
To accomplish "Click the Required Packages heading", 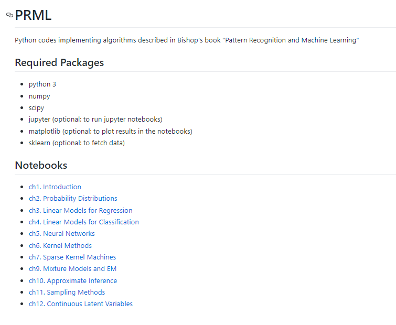I will 59,62.
